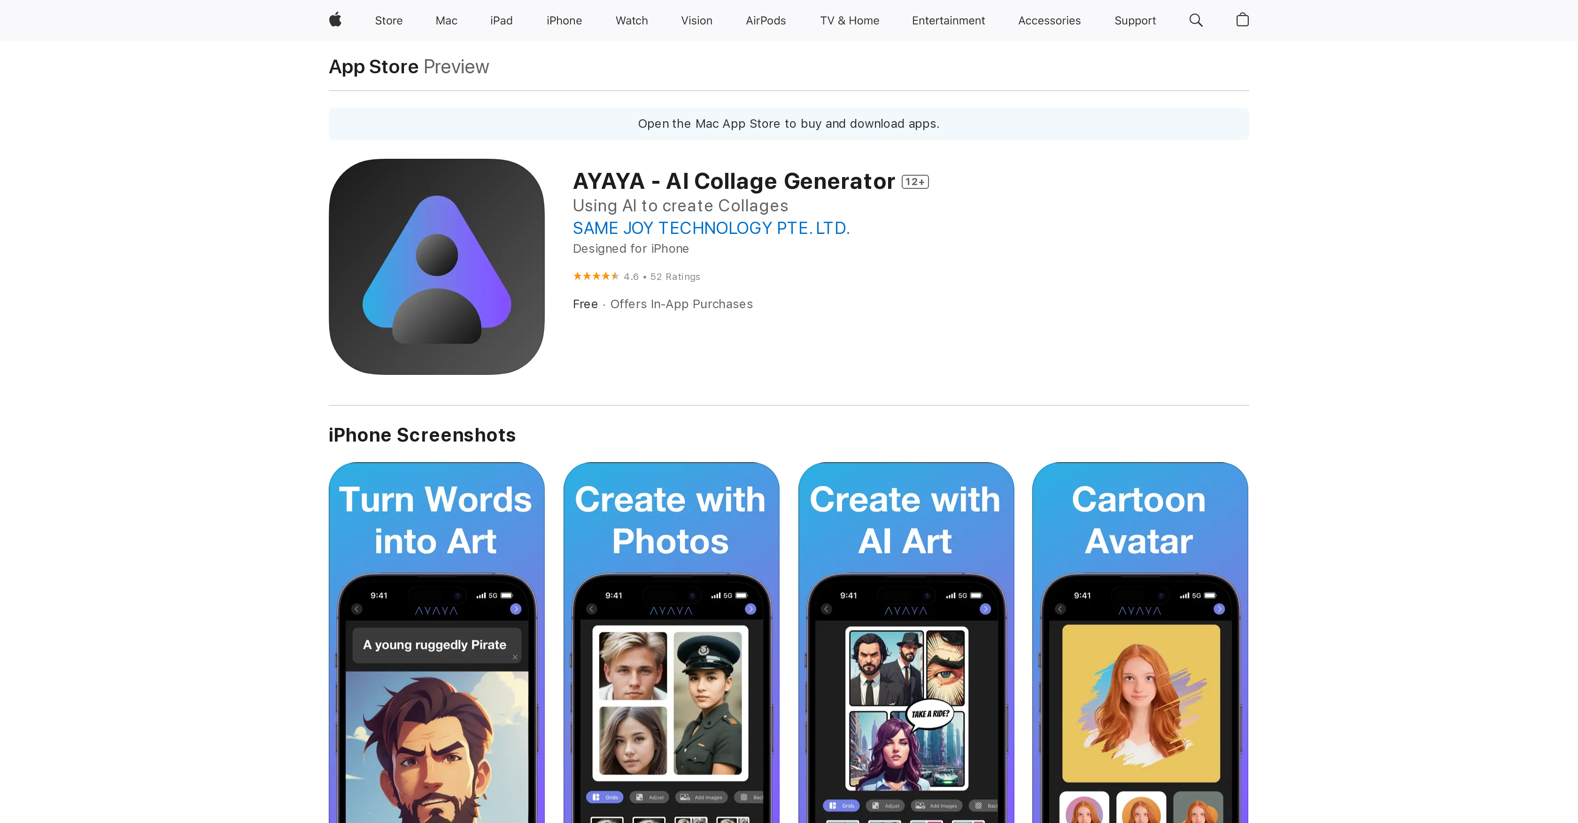Click the Apple logo in the navigation bar
The image size is (1578, 823).
click(x=334, y=20)
